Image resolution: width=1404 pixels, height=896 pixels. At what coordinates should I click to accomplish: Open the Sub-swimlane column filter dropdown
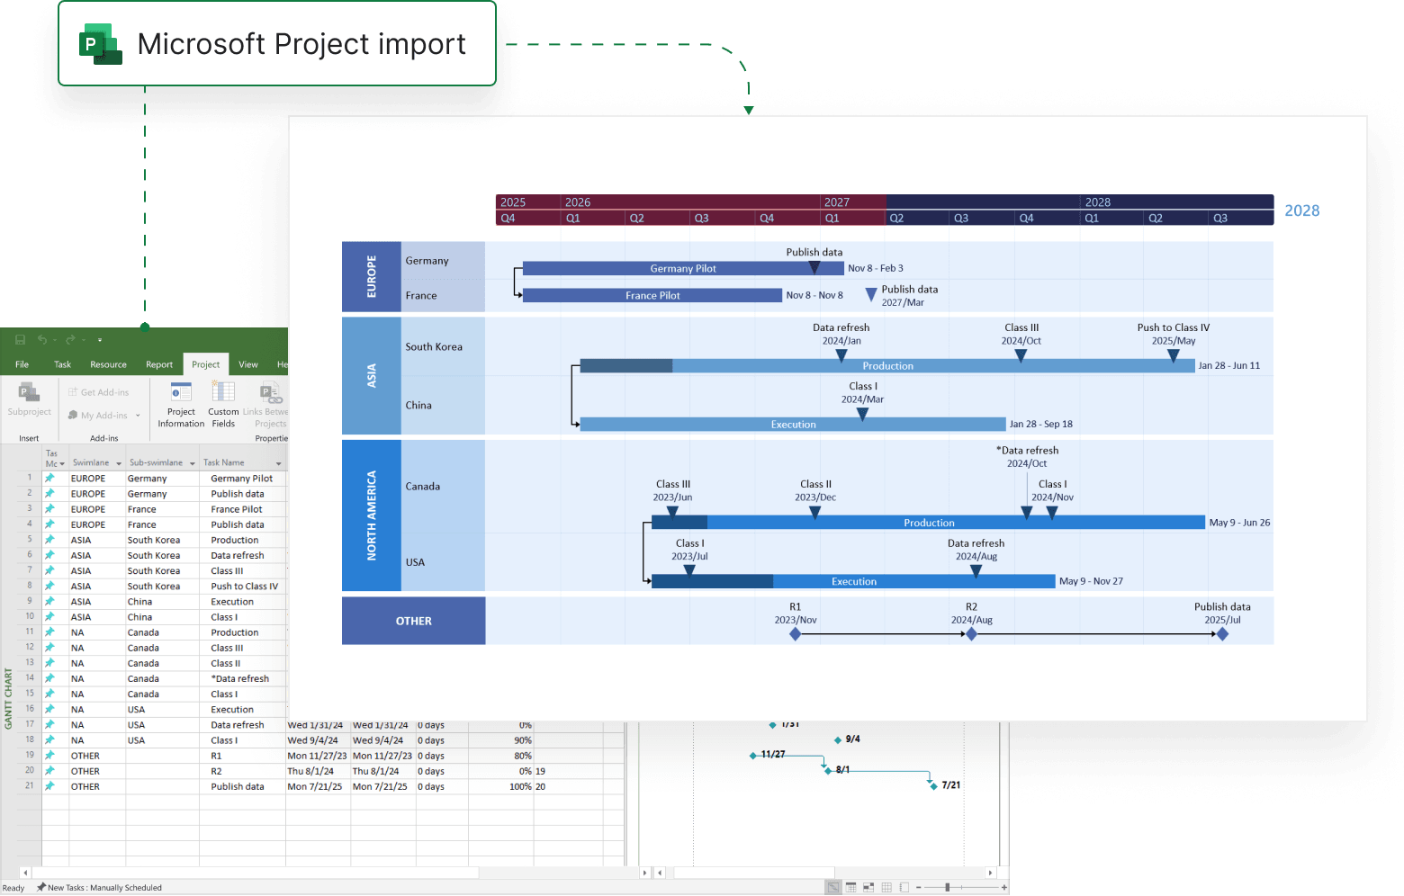click(193, 463)
